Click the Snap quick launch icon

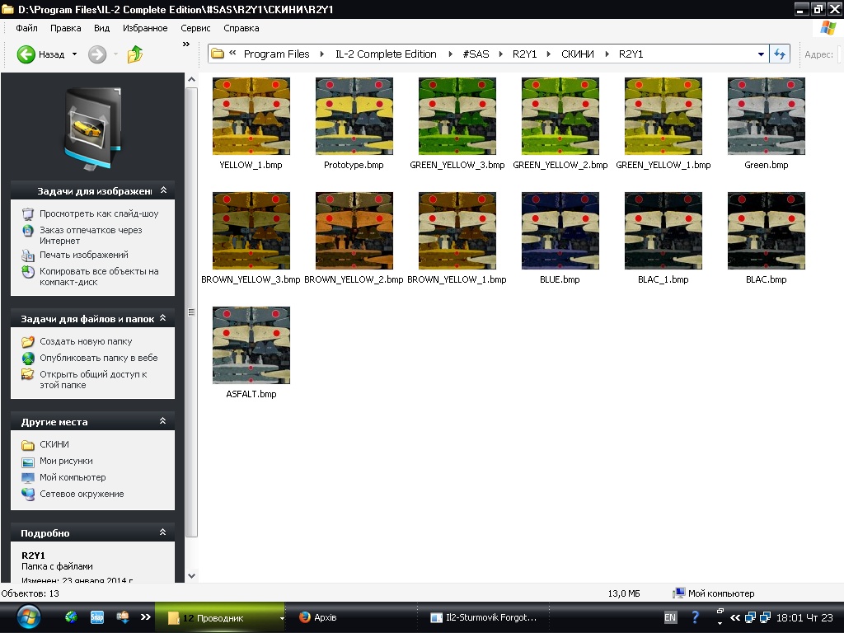97,617
